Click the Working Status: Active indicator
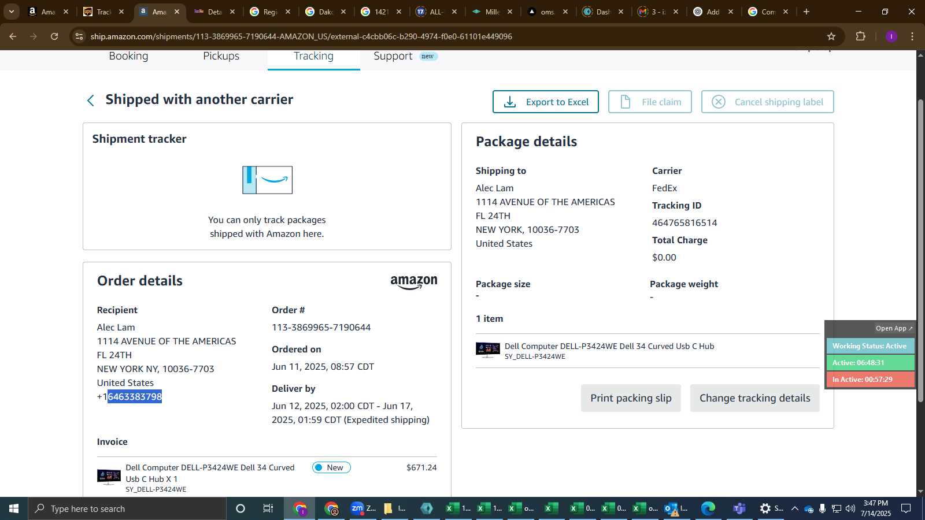 pos(870,346)
